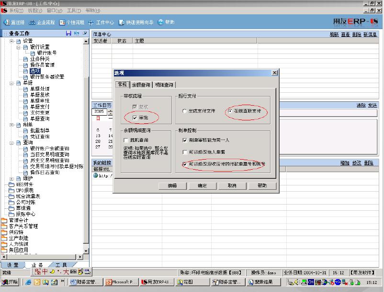Image resolution: width=384 pixels, height=292 pixels.
Task: Enable the 脱机查询 checkbox
Action: click(x=126, y=140)
